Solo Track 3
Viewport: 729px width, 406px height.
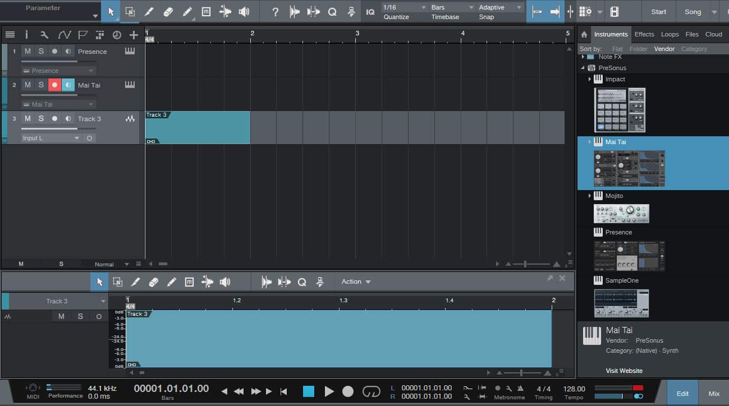click(x=41, y=118)
